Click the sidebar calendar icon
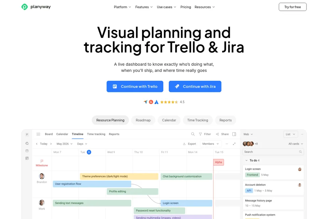This screenshot has width=328, height=219. click(x=27, y=151)
